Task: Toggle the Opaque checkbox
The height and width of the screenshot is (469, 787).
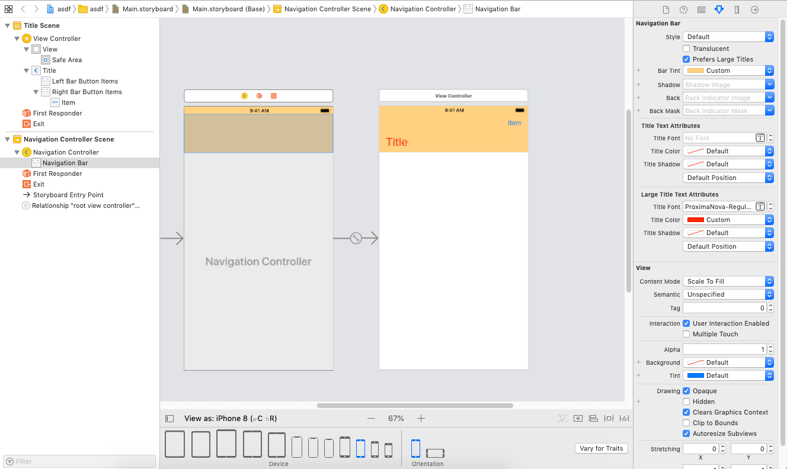Action: (686, 391)
